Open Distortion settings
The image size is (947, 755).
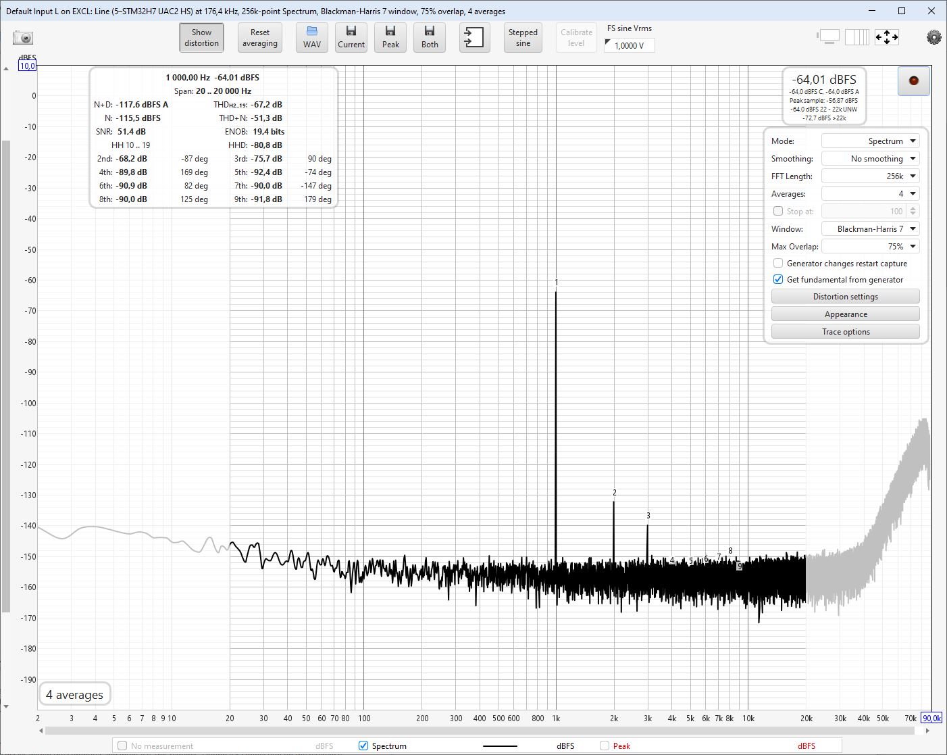[846, 297]
